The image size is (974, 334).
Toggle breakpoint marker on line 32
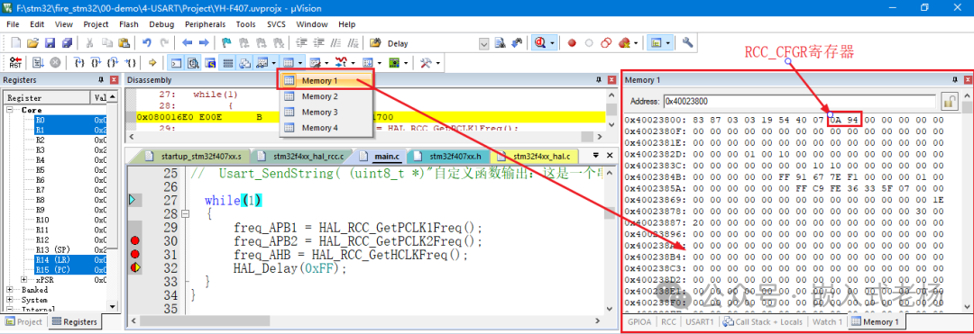[134, 267]
